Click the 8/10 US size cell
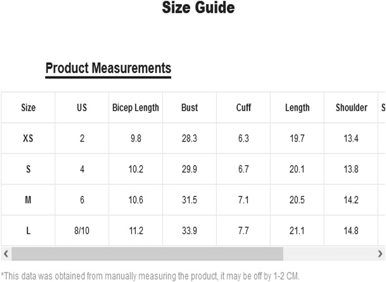 [82, 230]
